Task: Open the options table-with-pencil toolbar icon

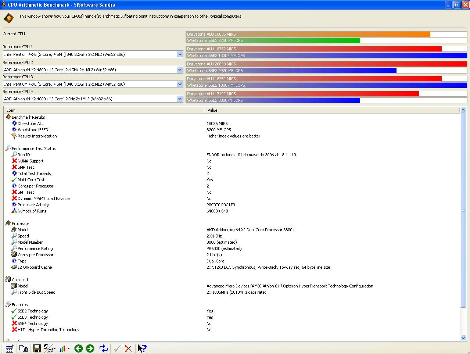Action: tap(10, 348)
